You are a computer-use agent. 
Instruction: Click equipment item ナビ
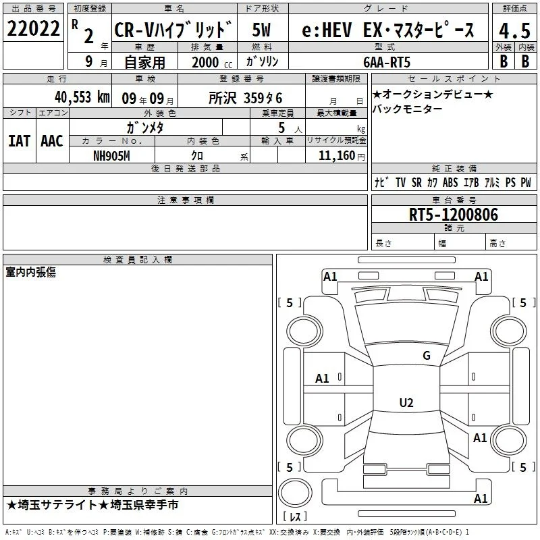pos(381,182)
